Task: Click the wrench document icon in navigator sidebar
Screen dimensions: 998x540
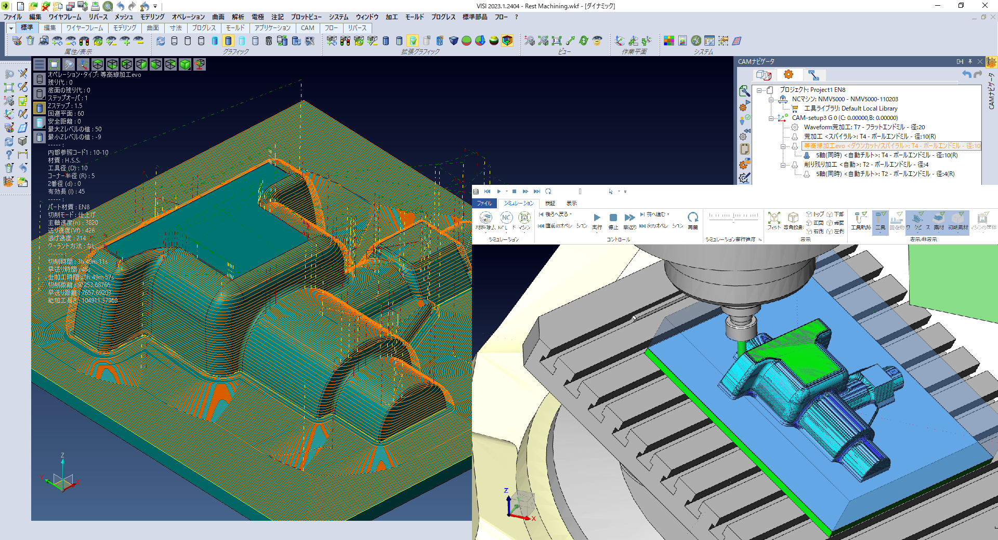Action: (744, 91)
